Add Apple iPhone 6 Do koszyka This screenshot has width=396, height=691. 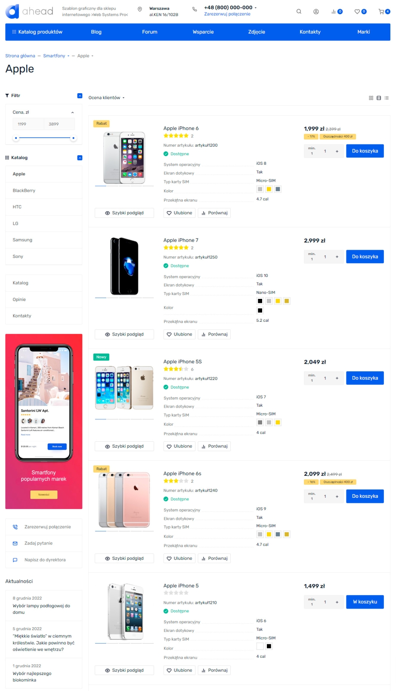pos(365,151)
